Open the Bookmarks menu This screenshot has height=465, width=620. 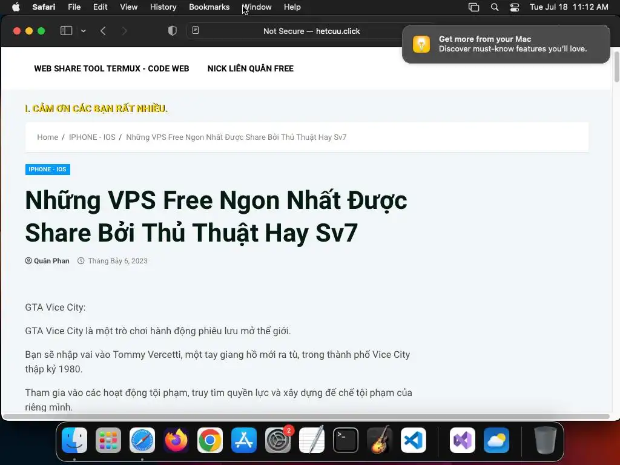[x=209, y=7]
